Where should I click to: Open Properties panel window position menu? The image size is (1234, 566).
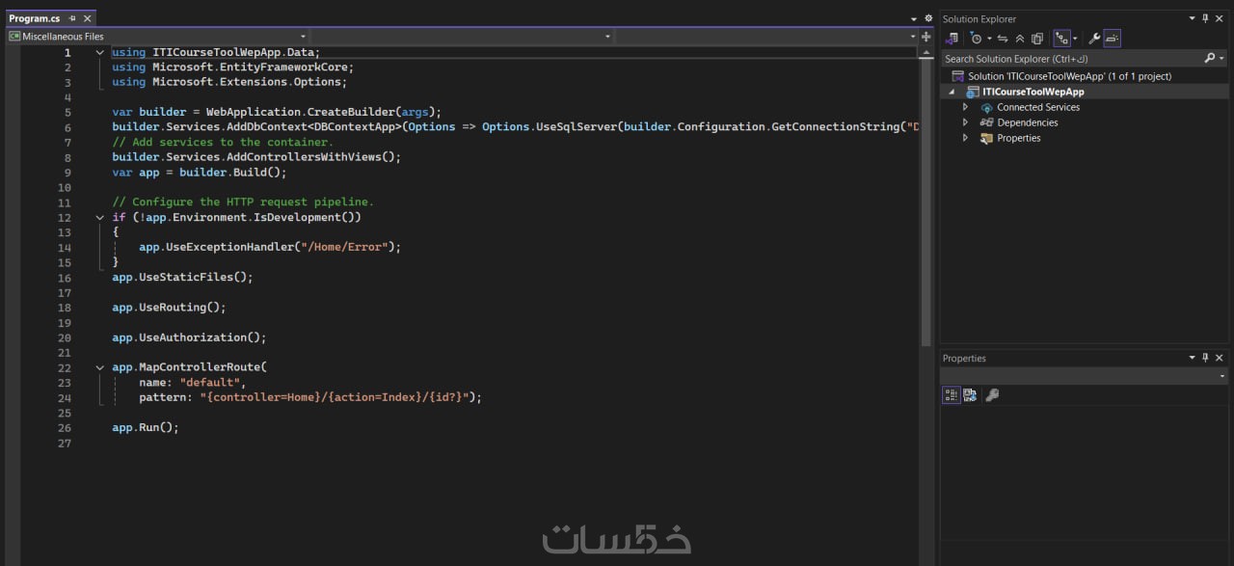[1192, 358]
